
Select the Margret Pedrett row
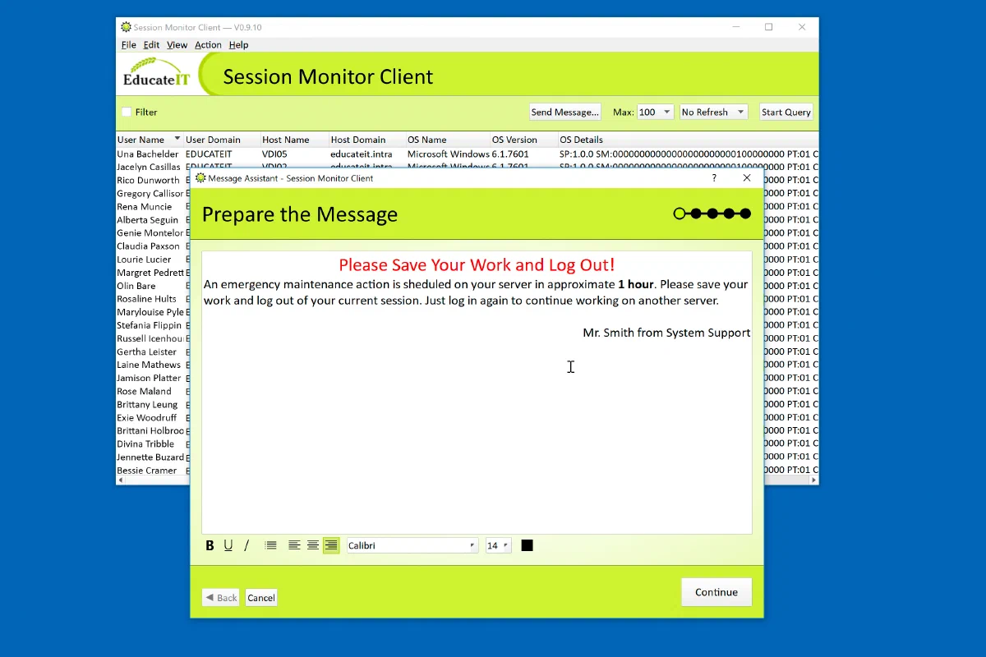pos(153,272)
